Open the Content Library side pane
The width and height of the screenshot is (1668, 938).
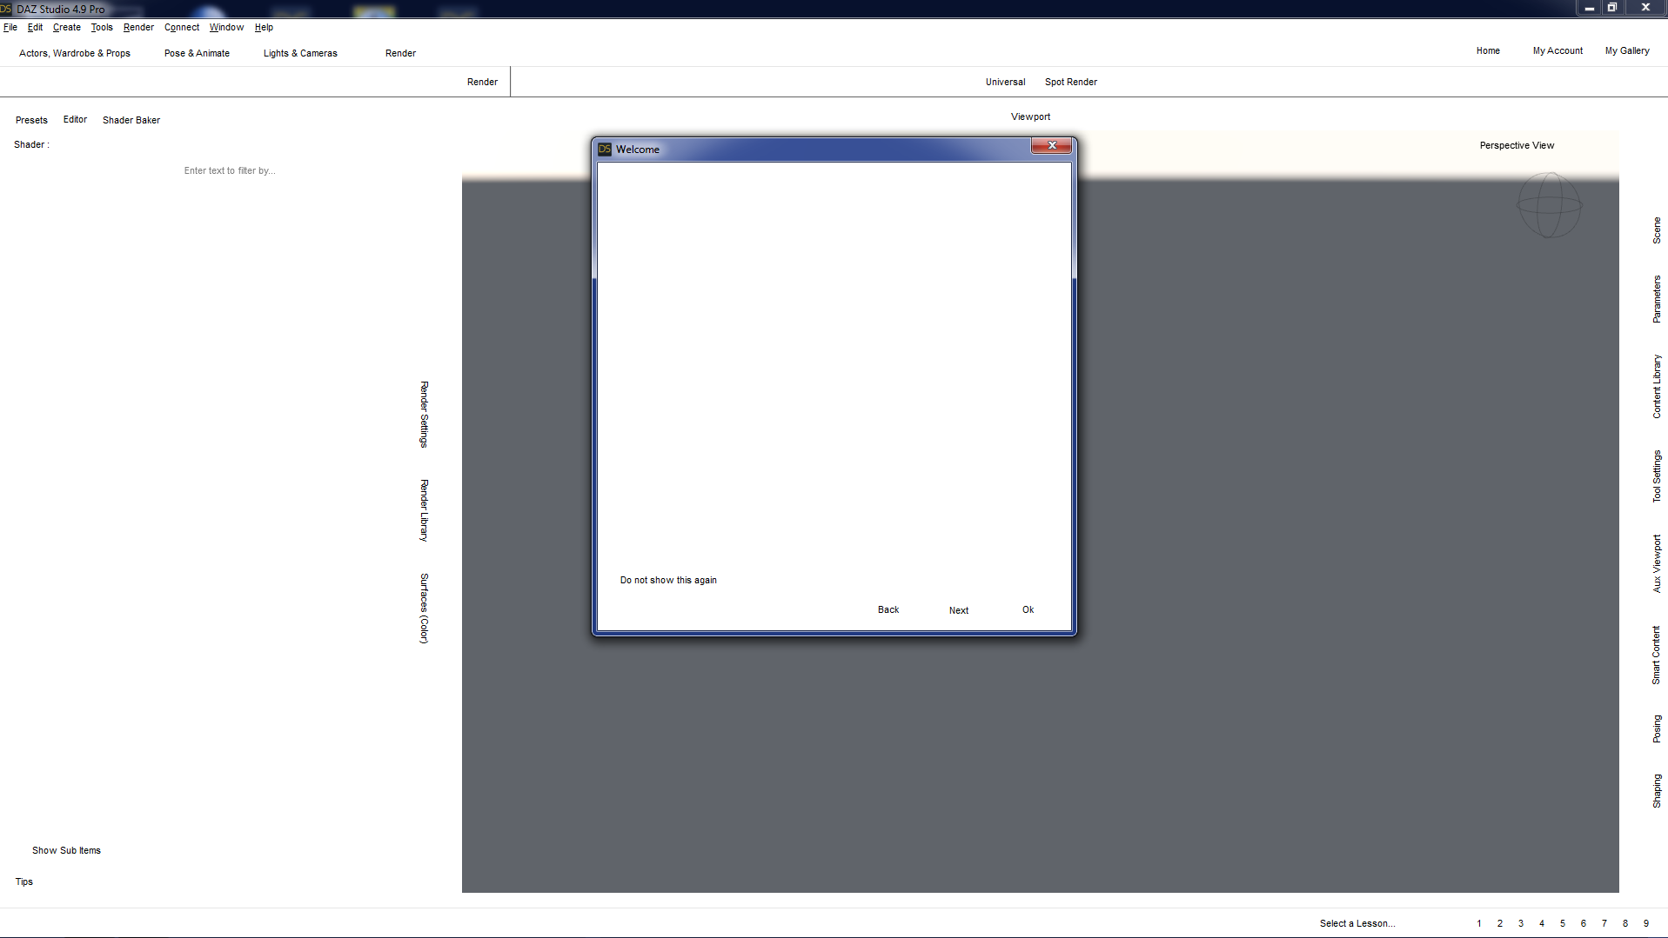tap(1657, 387)
